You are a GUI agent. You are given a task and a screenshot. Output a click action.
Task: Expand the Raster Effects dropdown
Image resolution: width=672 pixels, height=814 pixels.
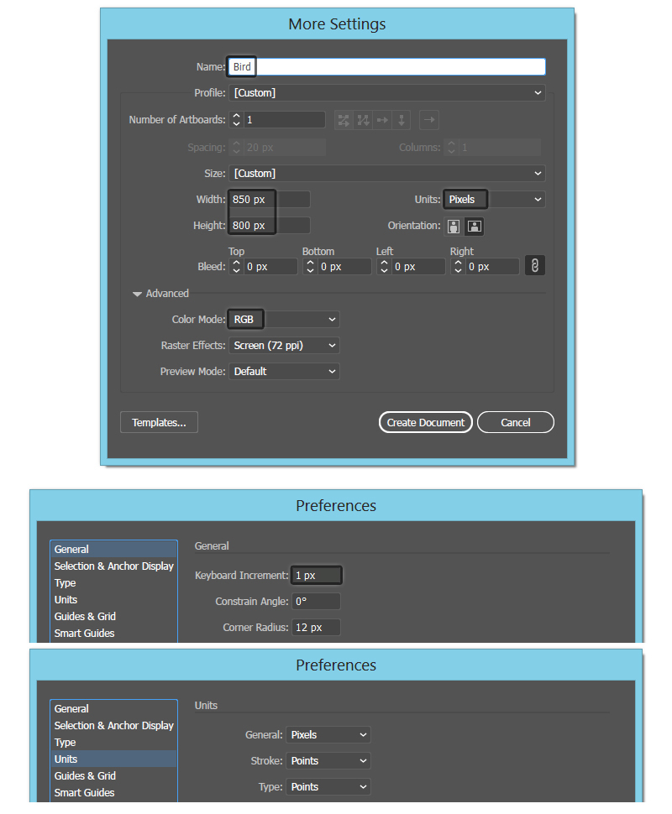[284, 345]
